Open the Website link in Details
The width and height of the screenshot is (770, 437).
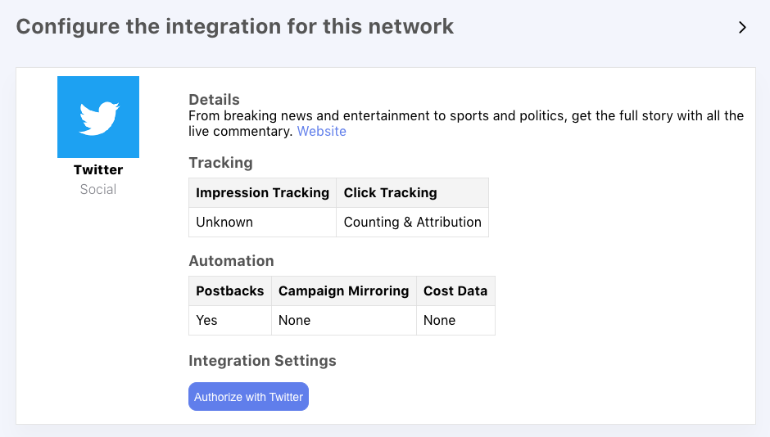[x=322, y=132]
